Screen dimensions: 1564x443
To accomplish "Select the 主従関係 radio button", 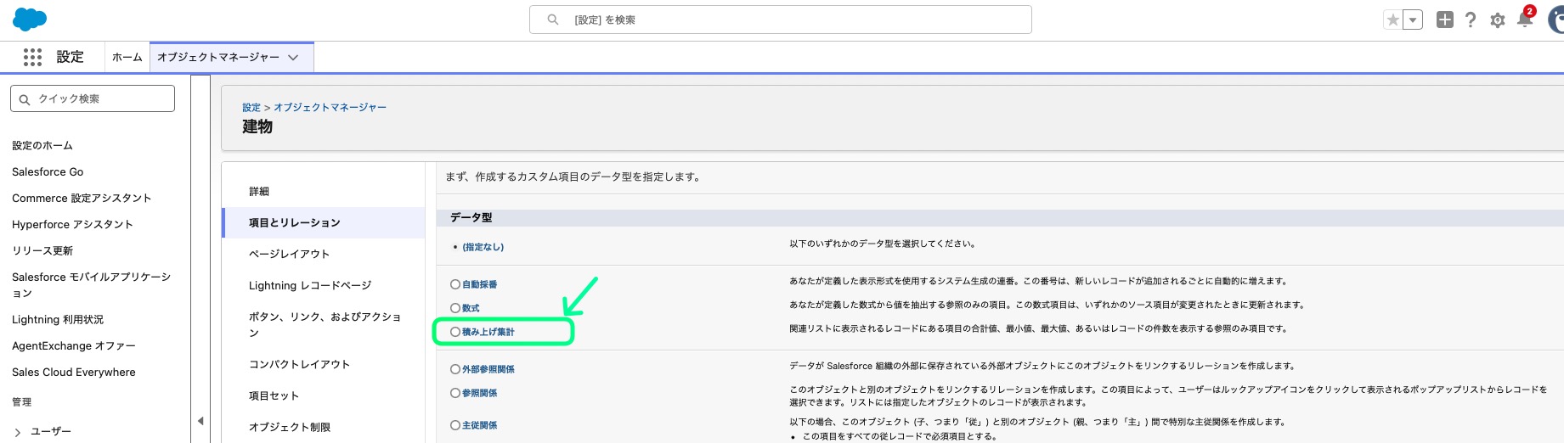I will [x=455, y=425].
